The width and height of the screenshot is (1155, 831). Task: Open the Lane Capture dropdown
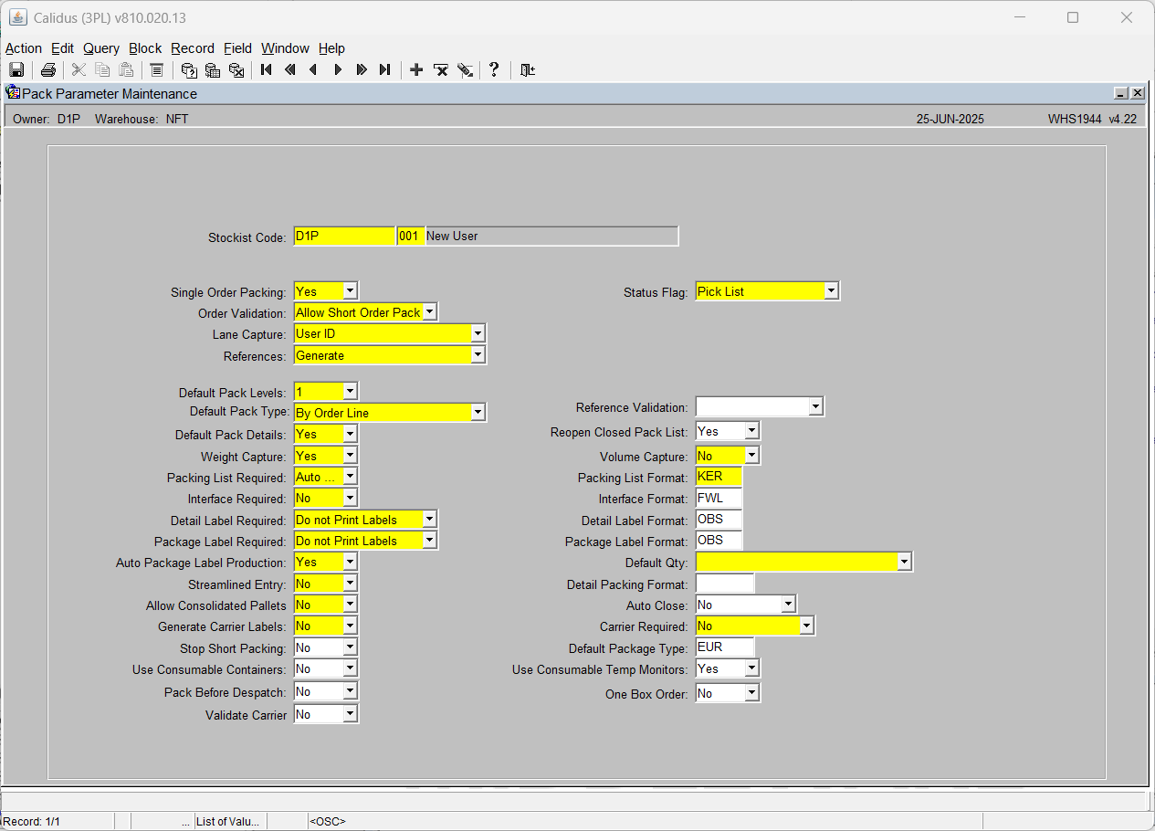tap(478, 334)
